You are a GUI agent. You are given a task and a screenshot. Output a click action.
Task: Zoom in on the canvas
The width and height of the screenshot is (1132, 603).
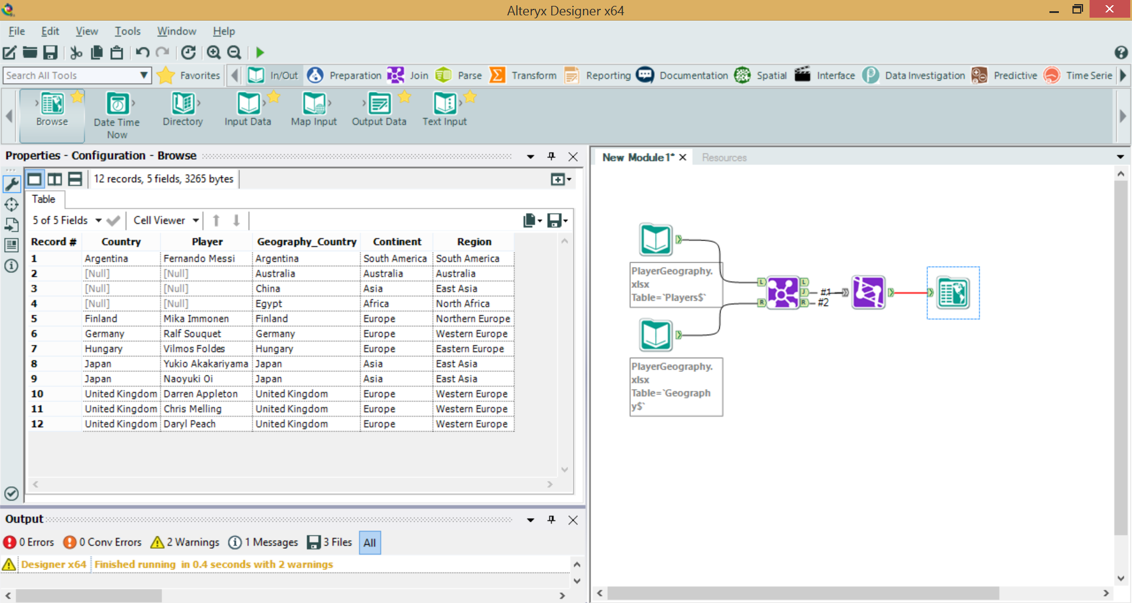tap(214, 52)
